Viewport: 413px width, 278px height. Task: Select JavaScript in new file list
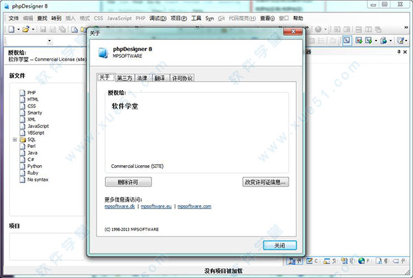[38, 126]
